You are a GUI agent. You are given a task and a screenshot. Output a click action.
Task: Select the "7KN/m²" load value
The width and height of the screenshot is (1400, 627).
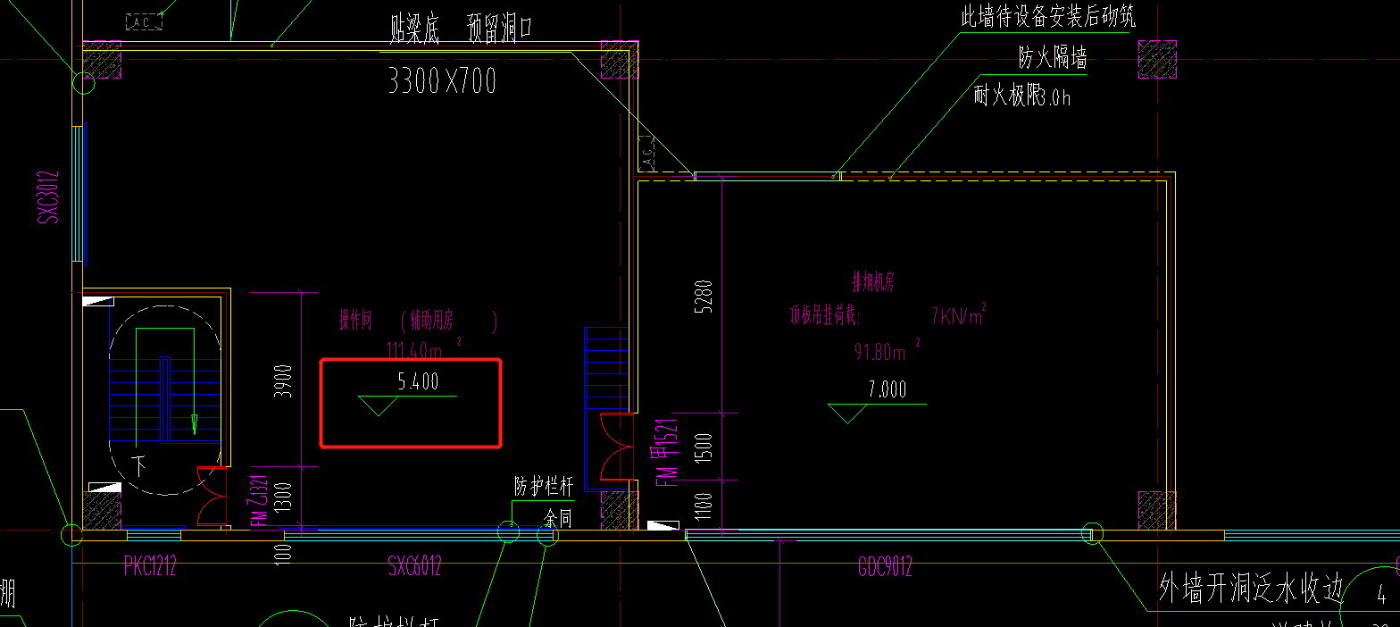point(957,315)
